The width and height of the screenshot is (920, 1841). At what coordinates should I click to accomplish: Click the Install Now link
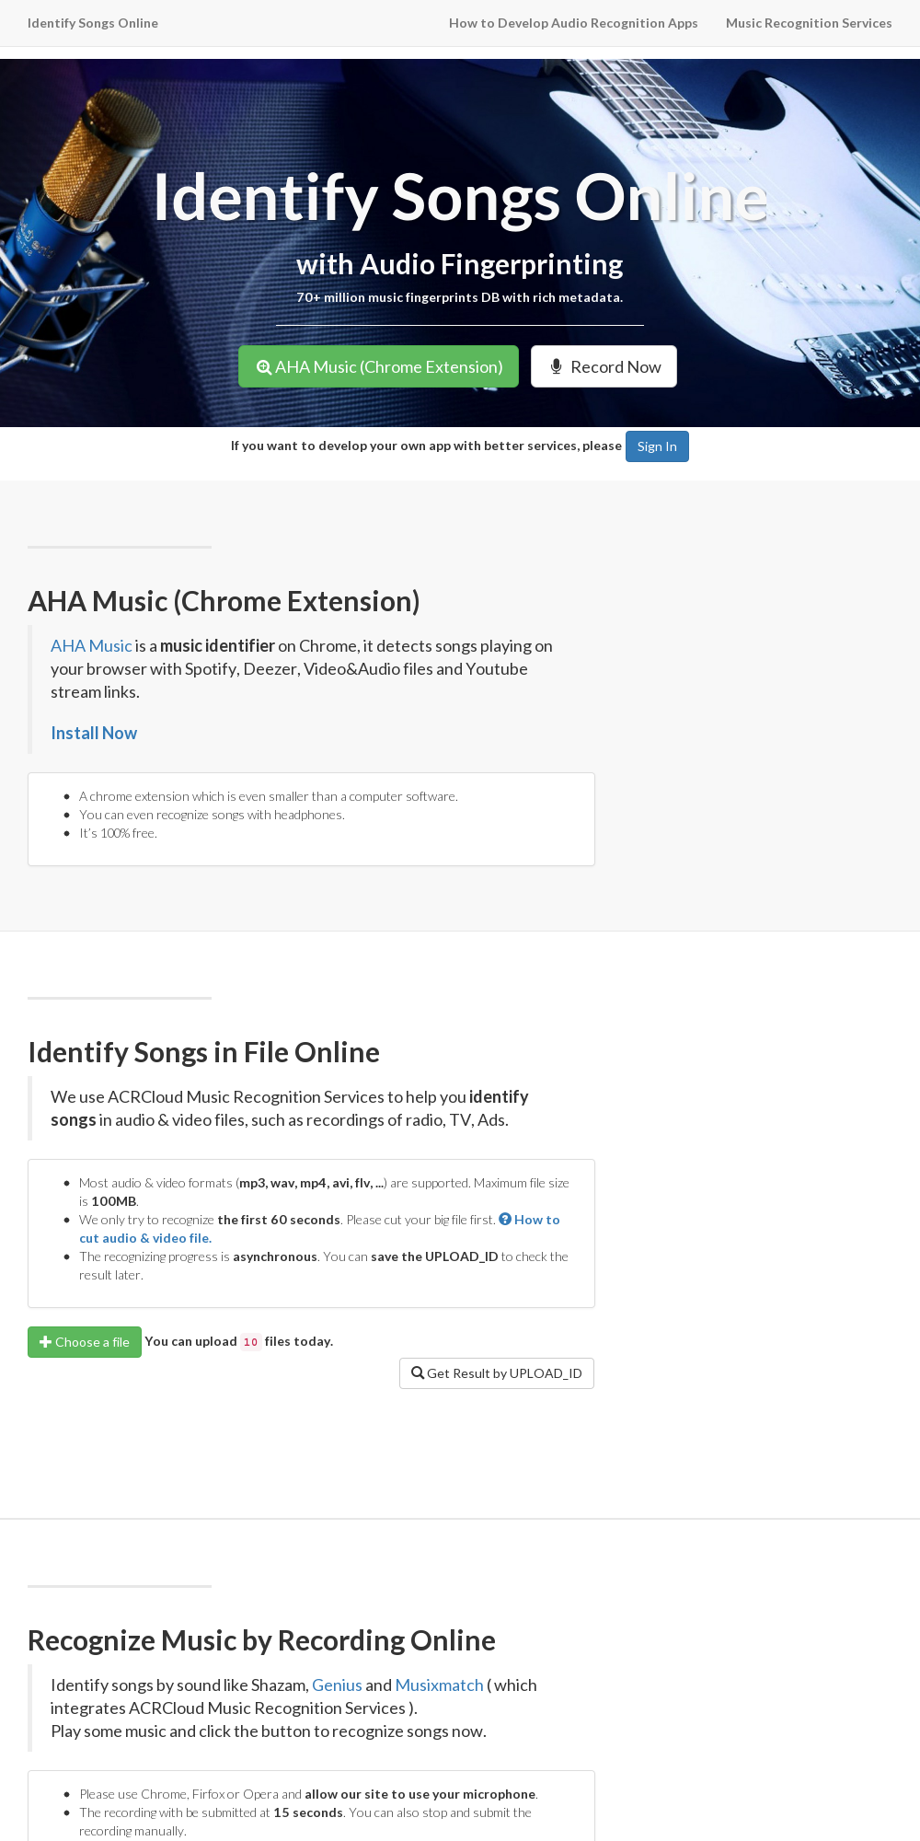(94, 733)
